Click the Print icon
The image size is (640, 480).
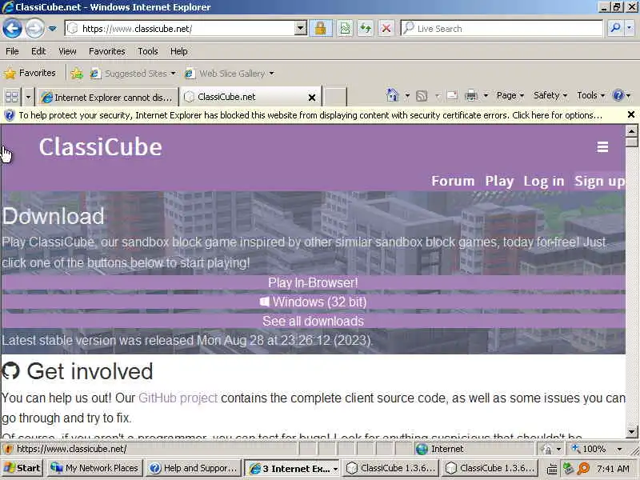click(x=471, y=95)
